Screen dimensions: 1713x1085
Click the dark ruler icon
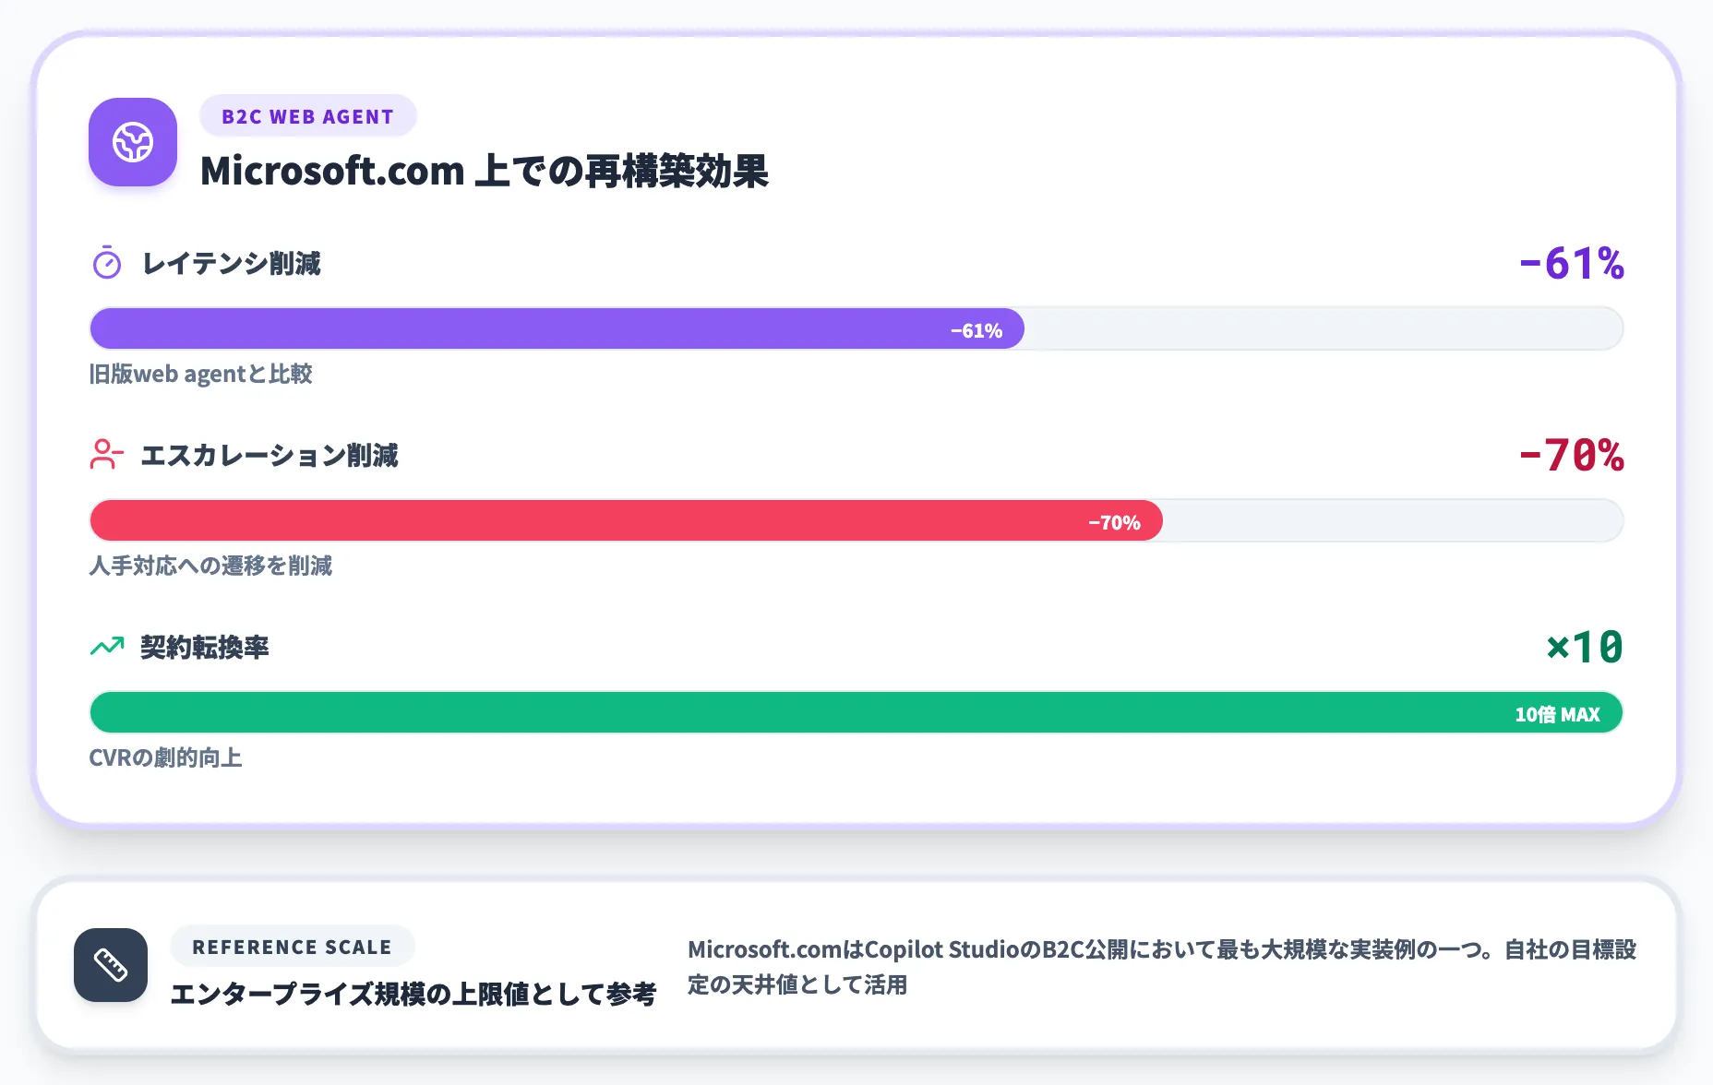(111, 965)
